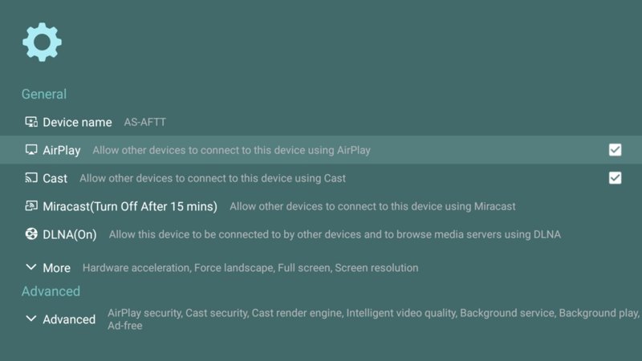Uncheck the AirPlay checkbox
The image size is (642, 361).
tap(615, 150)
